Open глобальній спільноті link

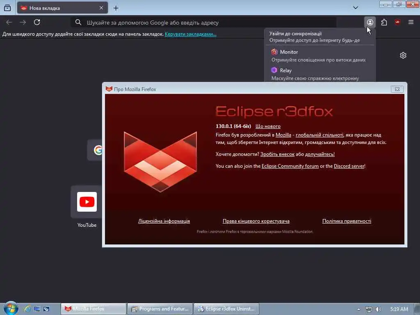[x=319, y=135]
